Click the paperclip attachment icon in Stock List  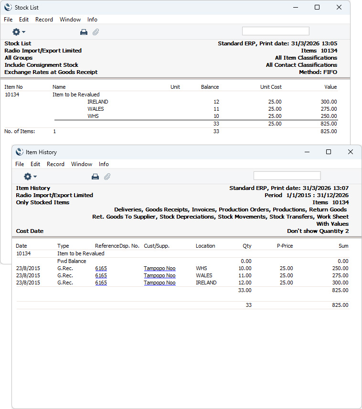coord(96,32)
